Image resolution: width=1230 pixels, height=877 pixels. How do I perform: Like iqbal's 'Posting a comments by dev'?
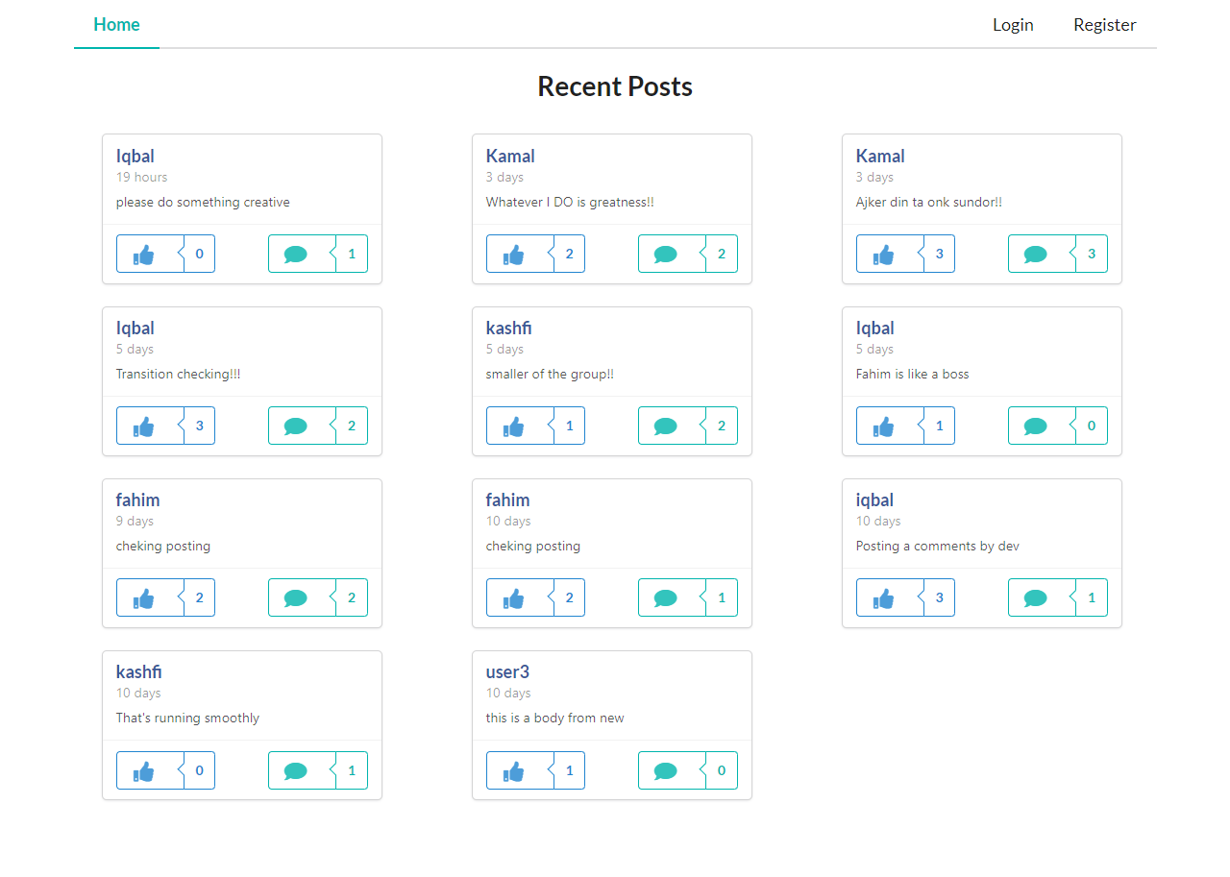885,597
